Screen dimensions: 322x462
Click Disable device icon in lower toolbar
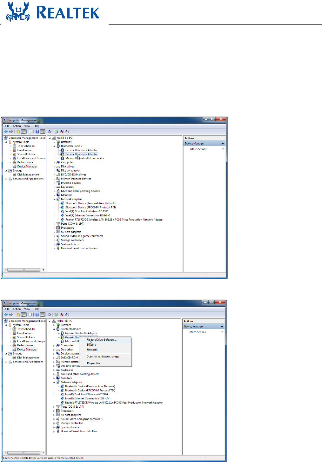coord(67,315)
